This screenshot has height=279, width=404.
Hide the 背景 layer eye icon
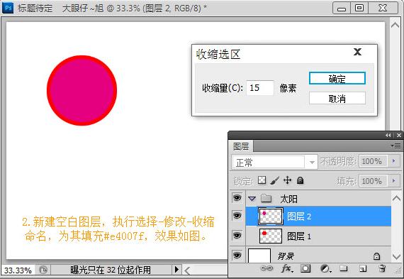coord(237,256)
